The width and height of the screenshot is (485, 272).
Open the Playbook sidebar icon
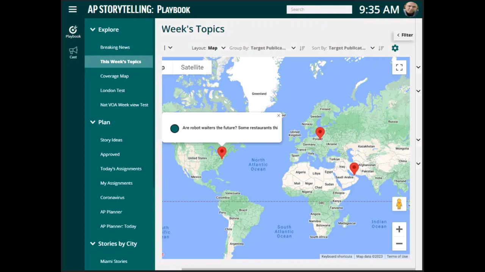pos(73,32)
